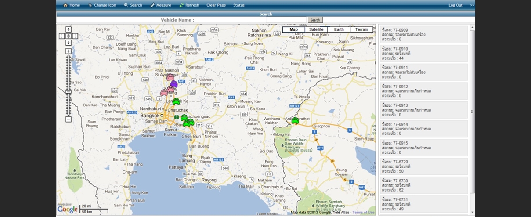
Task: Refresh the vehicle map
Action: (x=189, y=5)
